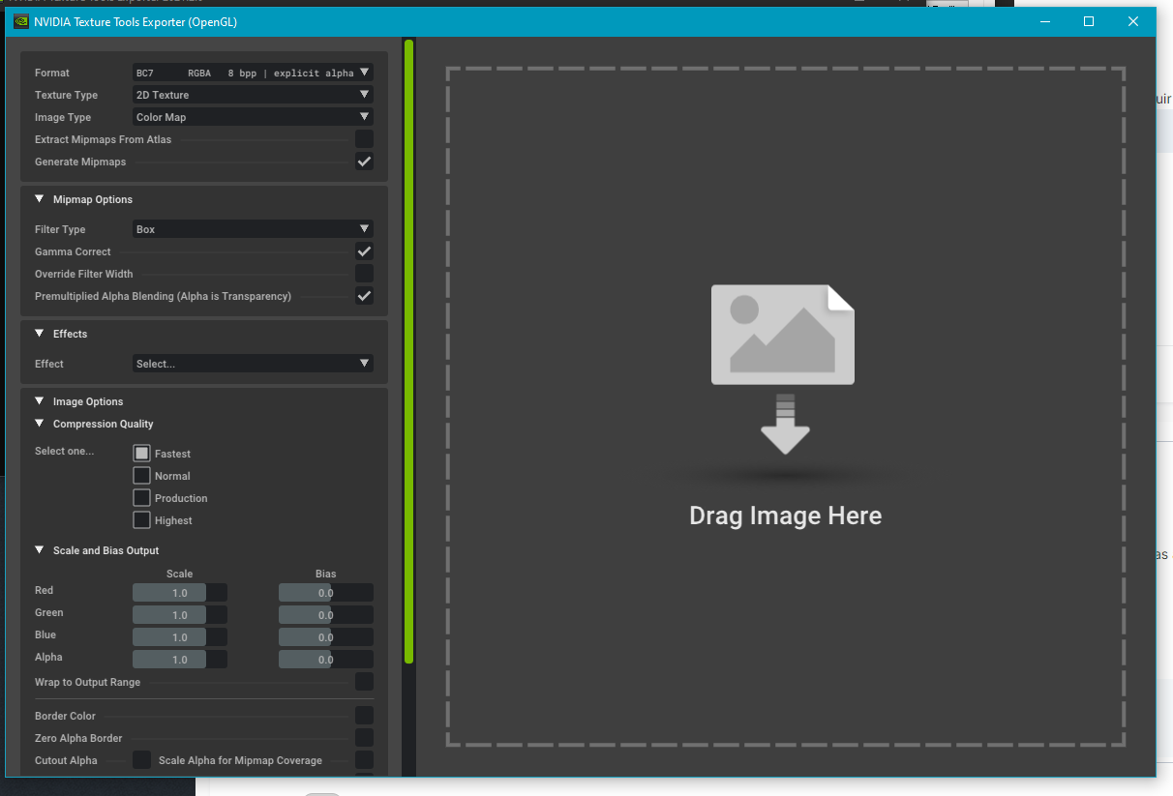This screenshot has width=1173, height=796.
Task: Toggle the Gamma Correct checkbox
Action: (x=364, y=251)
